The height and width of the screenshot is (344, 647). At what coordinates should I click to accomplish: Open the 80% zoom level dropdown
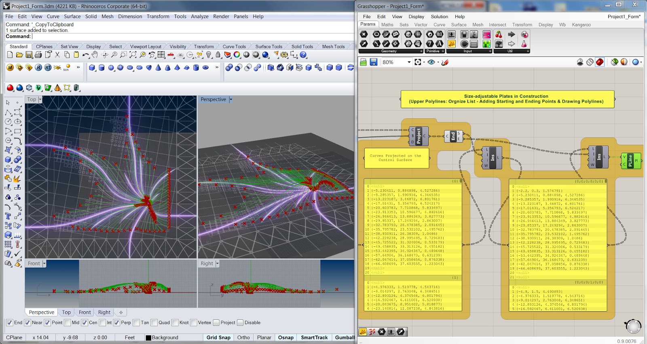(x=409, y=62)
